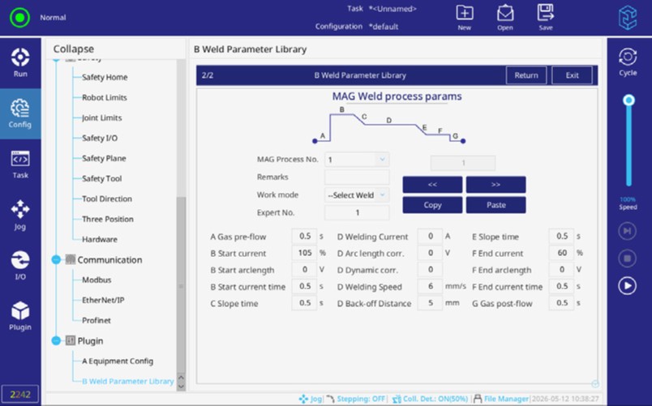Select Hardware tree item
Screen dimensions: 652x406
pos(100,239)
